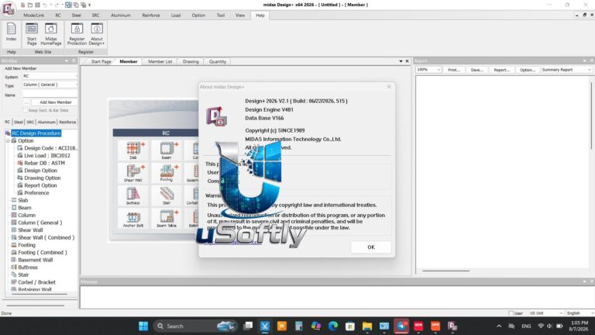The height and width of the screenshot is (335, 595).
Task: Choose the Shear Wall member icon
Action: pyautogui.click(x=133, y=173)
